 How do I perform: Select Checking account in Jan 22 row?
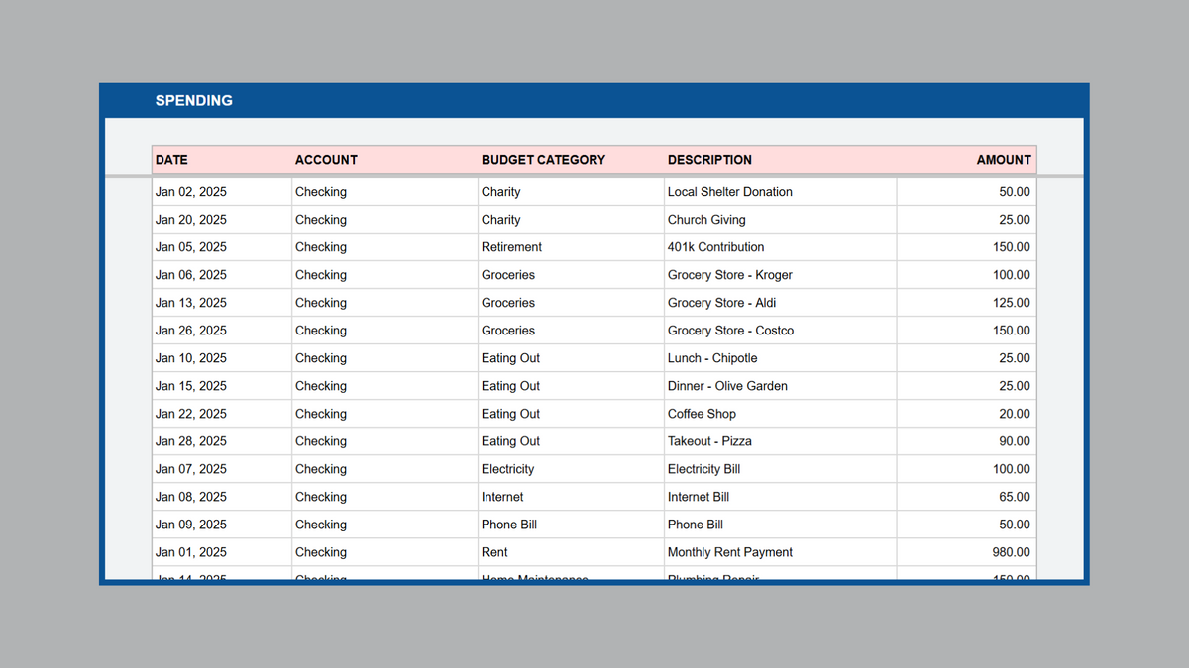pyautogui.click(x=384, y=414)
